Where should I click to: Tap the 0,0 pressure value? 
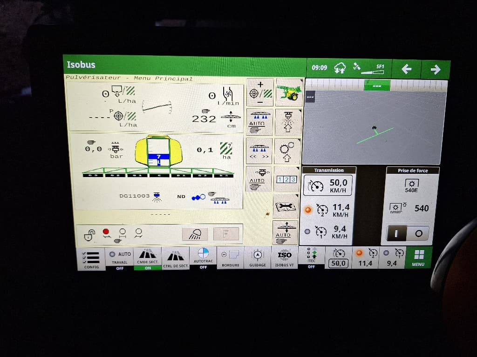point(93,149)
